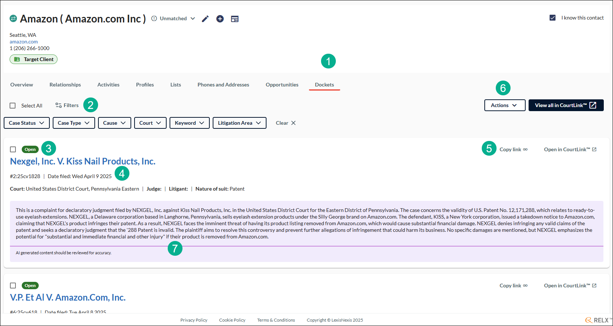Image resolution: width=613 pixels, height=326 pixels.
Task: Click View all in CourtLink button
Action: coord(566,105)
